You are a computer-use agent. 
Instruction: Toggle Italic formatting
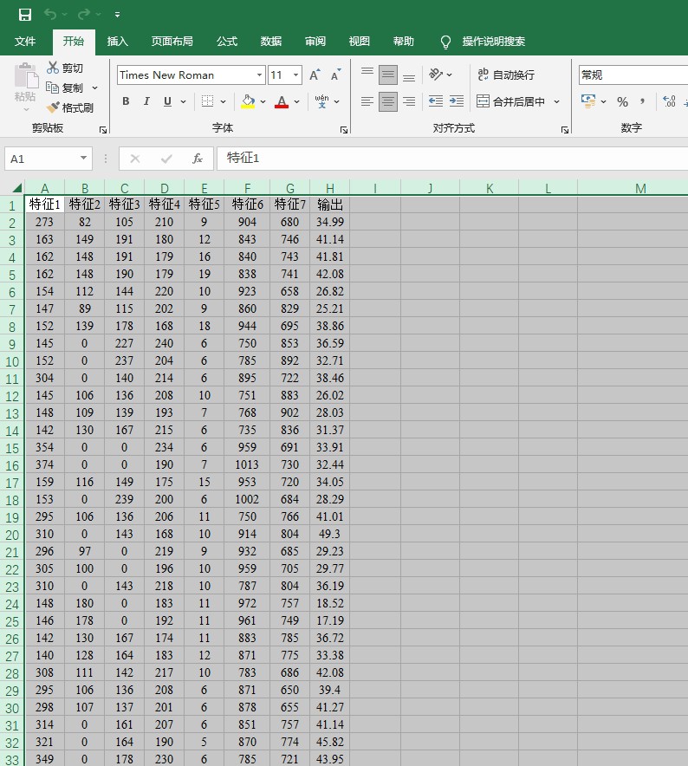146,101
